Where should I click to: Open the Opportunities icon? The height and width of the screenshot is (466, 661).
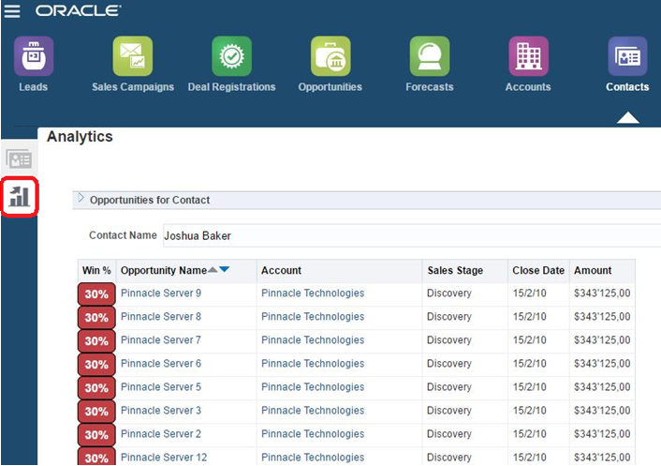[330, 56]
